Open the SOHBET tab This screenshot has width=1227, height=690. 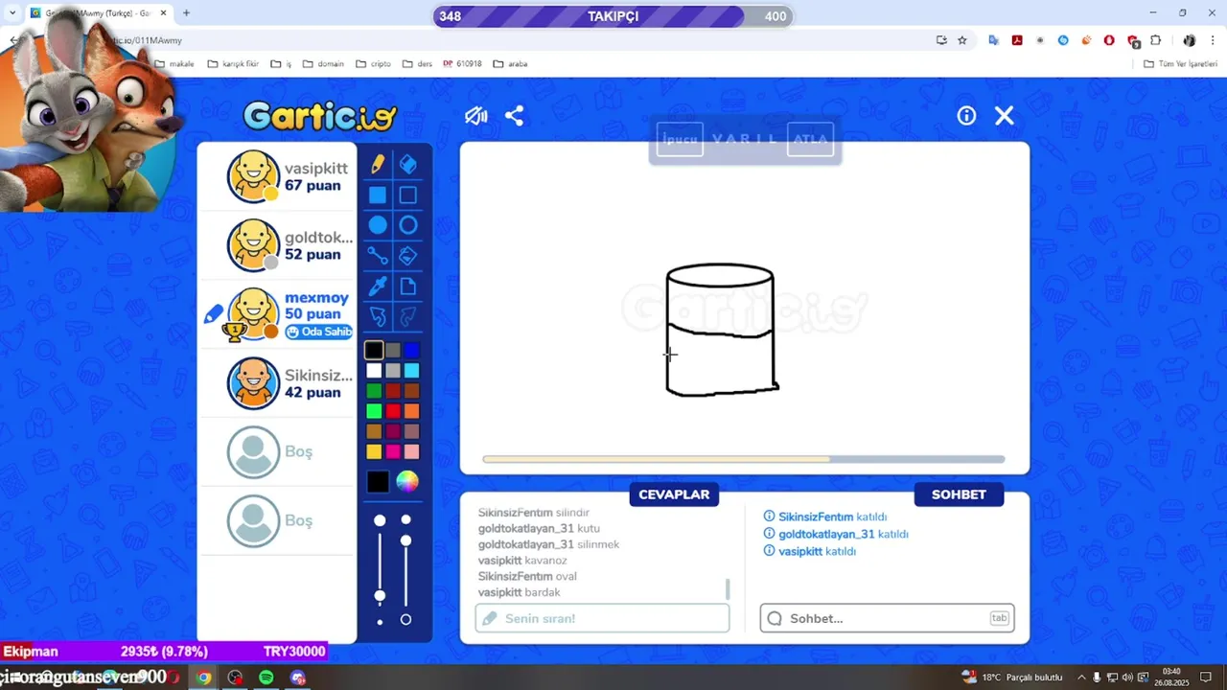(x=959, y=494)
